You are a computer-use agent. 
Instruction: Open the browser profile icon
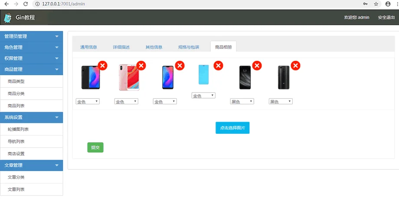pyautogui.click(x=388, y=4)
